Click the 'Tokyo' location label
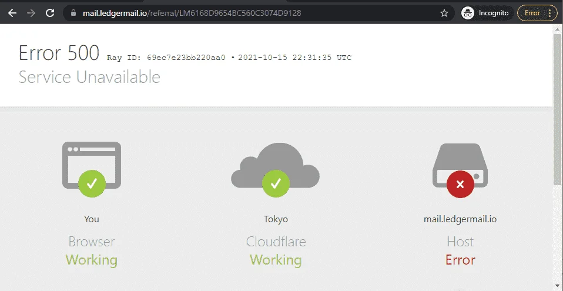This screenshot has height=291, width=563. [x=276, y=219]
